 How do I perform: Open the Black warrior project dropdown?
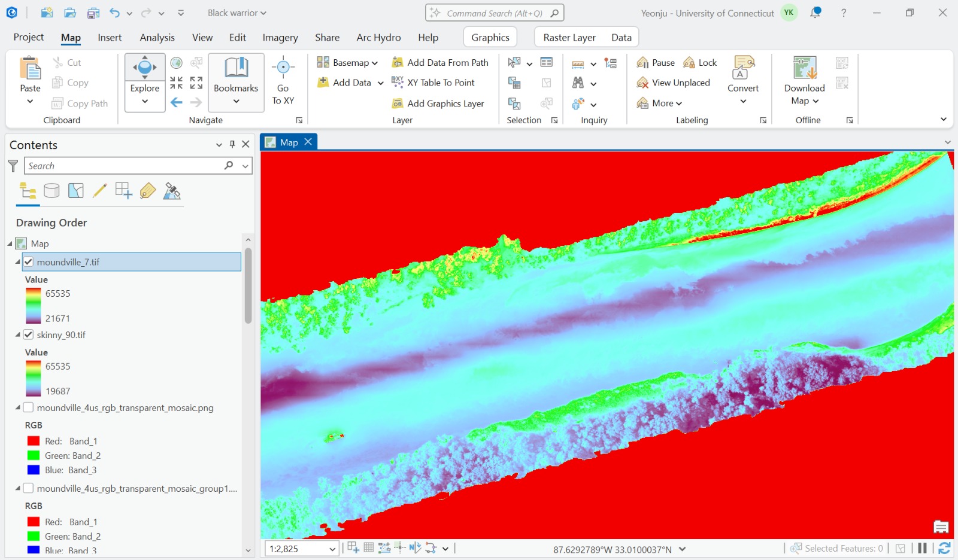[237, 13]
